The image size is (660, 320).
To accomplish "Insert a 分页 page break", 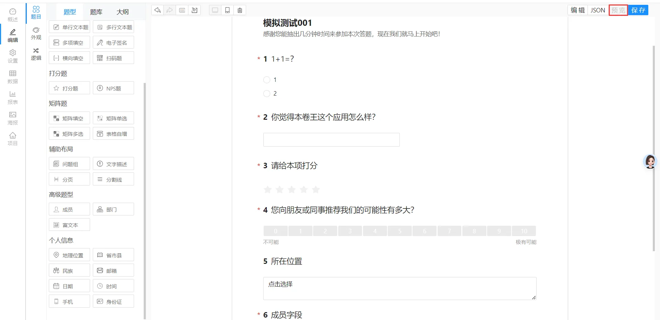I will point(69,180).
